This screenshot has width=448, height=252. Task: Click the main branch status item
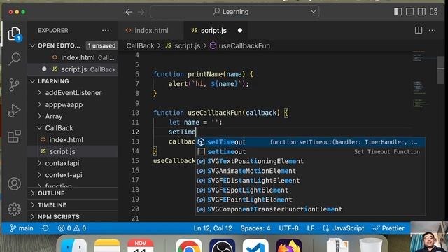(22, 228)
